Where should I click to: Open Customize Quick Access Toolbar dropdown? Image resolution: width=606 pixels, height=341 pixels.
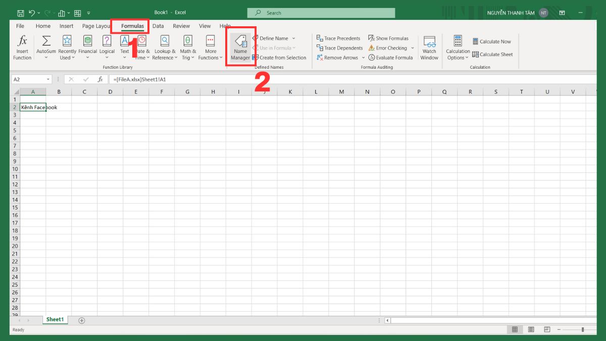tap(89, 13)
